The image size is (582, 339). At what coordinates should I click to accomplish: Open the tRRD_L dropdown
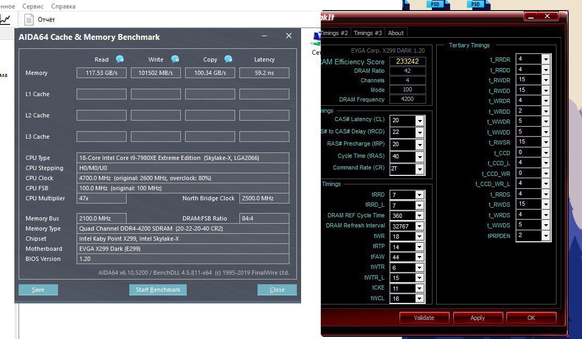tap(419, 206)
